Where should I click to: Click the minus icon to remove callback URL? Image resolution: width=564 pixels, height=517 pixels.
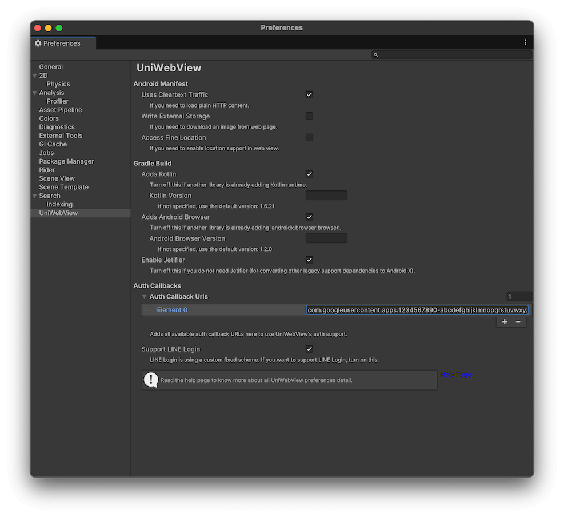pos(518,322)
